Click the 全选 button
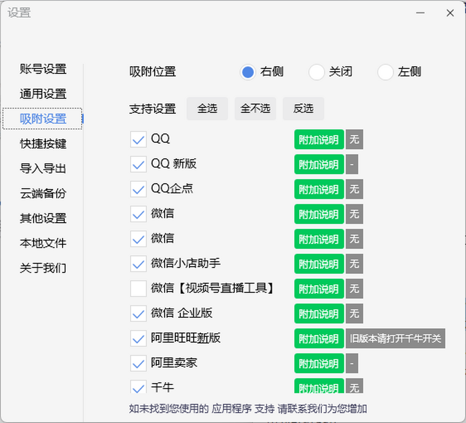Screen dimensions: 466x423 coord(207,109)
